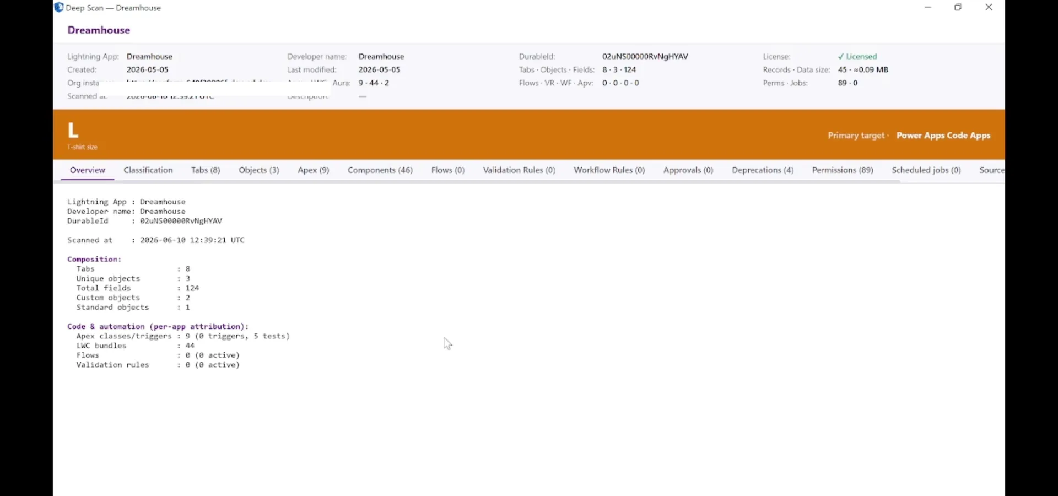Screen dimensions: 1058x496
Task: Click the Custom objects : 2 line
Action: [133, 298]
